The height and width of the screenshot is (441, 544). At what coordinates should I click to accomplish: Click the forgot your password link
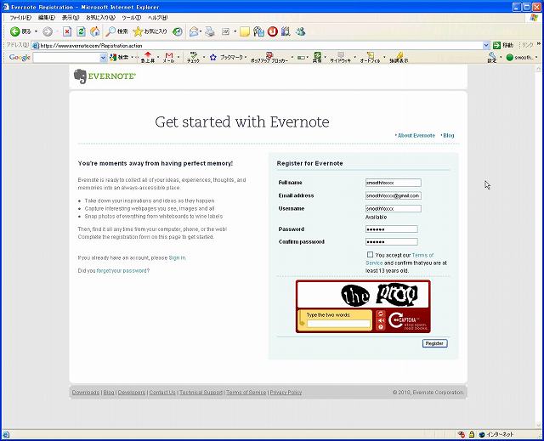[122, 271]
